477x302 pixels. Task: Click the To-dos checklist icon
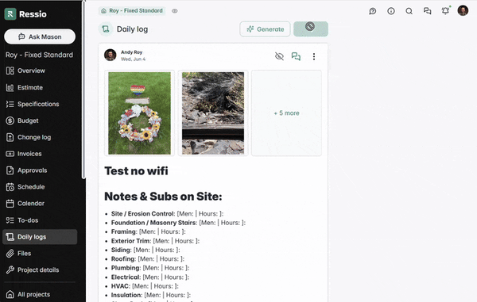point(10,220)
